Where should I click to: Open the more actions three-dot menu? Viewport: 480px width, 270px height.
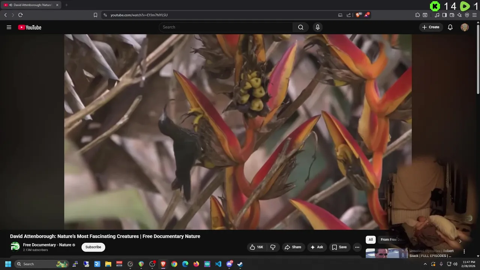pyautogui.click(x=357, y=247)
